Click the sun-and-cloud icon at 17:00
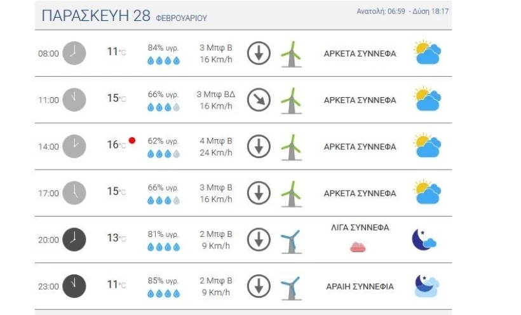 (428, 192)
